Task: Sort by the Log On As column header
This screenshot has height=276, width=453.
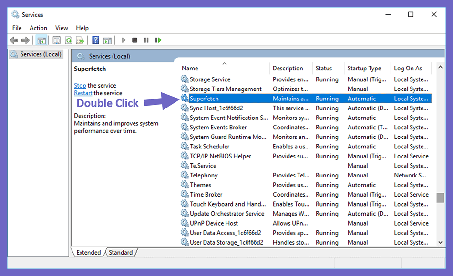Action: pos(408,69)
